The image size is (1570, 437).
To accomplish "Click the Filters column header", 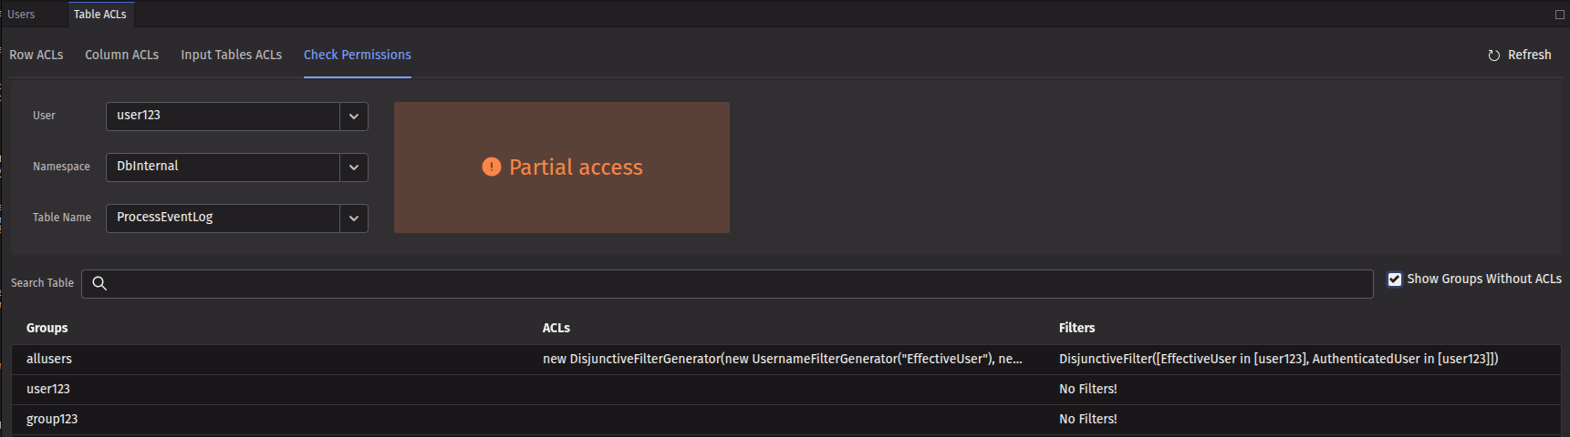I will tap(1076, 328).
